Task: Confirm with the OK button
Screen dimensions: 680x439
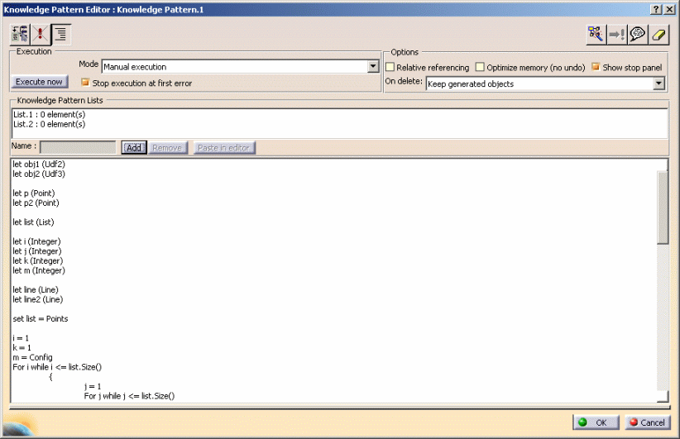Action: (x=595, y=422)
